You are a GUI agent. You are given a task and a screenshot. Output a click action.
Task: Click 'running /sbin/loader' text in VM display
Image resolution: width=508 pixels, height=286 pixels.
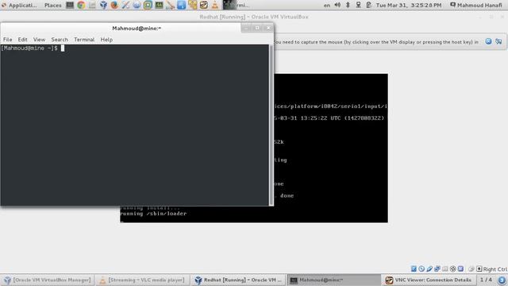pos(153,214)
